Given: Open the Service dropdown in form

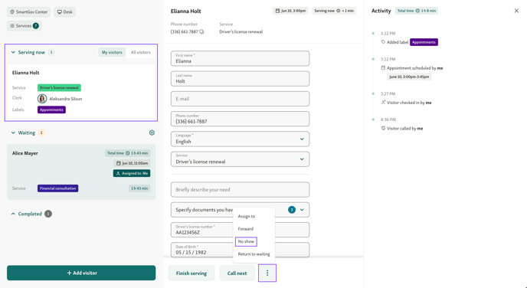Looking at the screenshot, I should point(240,159).
